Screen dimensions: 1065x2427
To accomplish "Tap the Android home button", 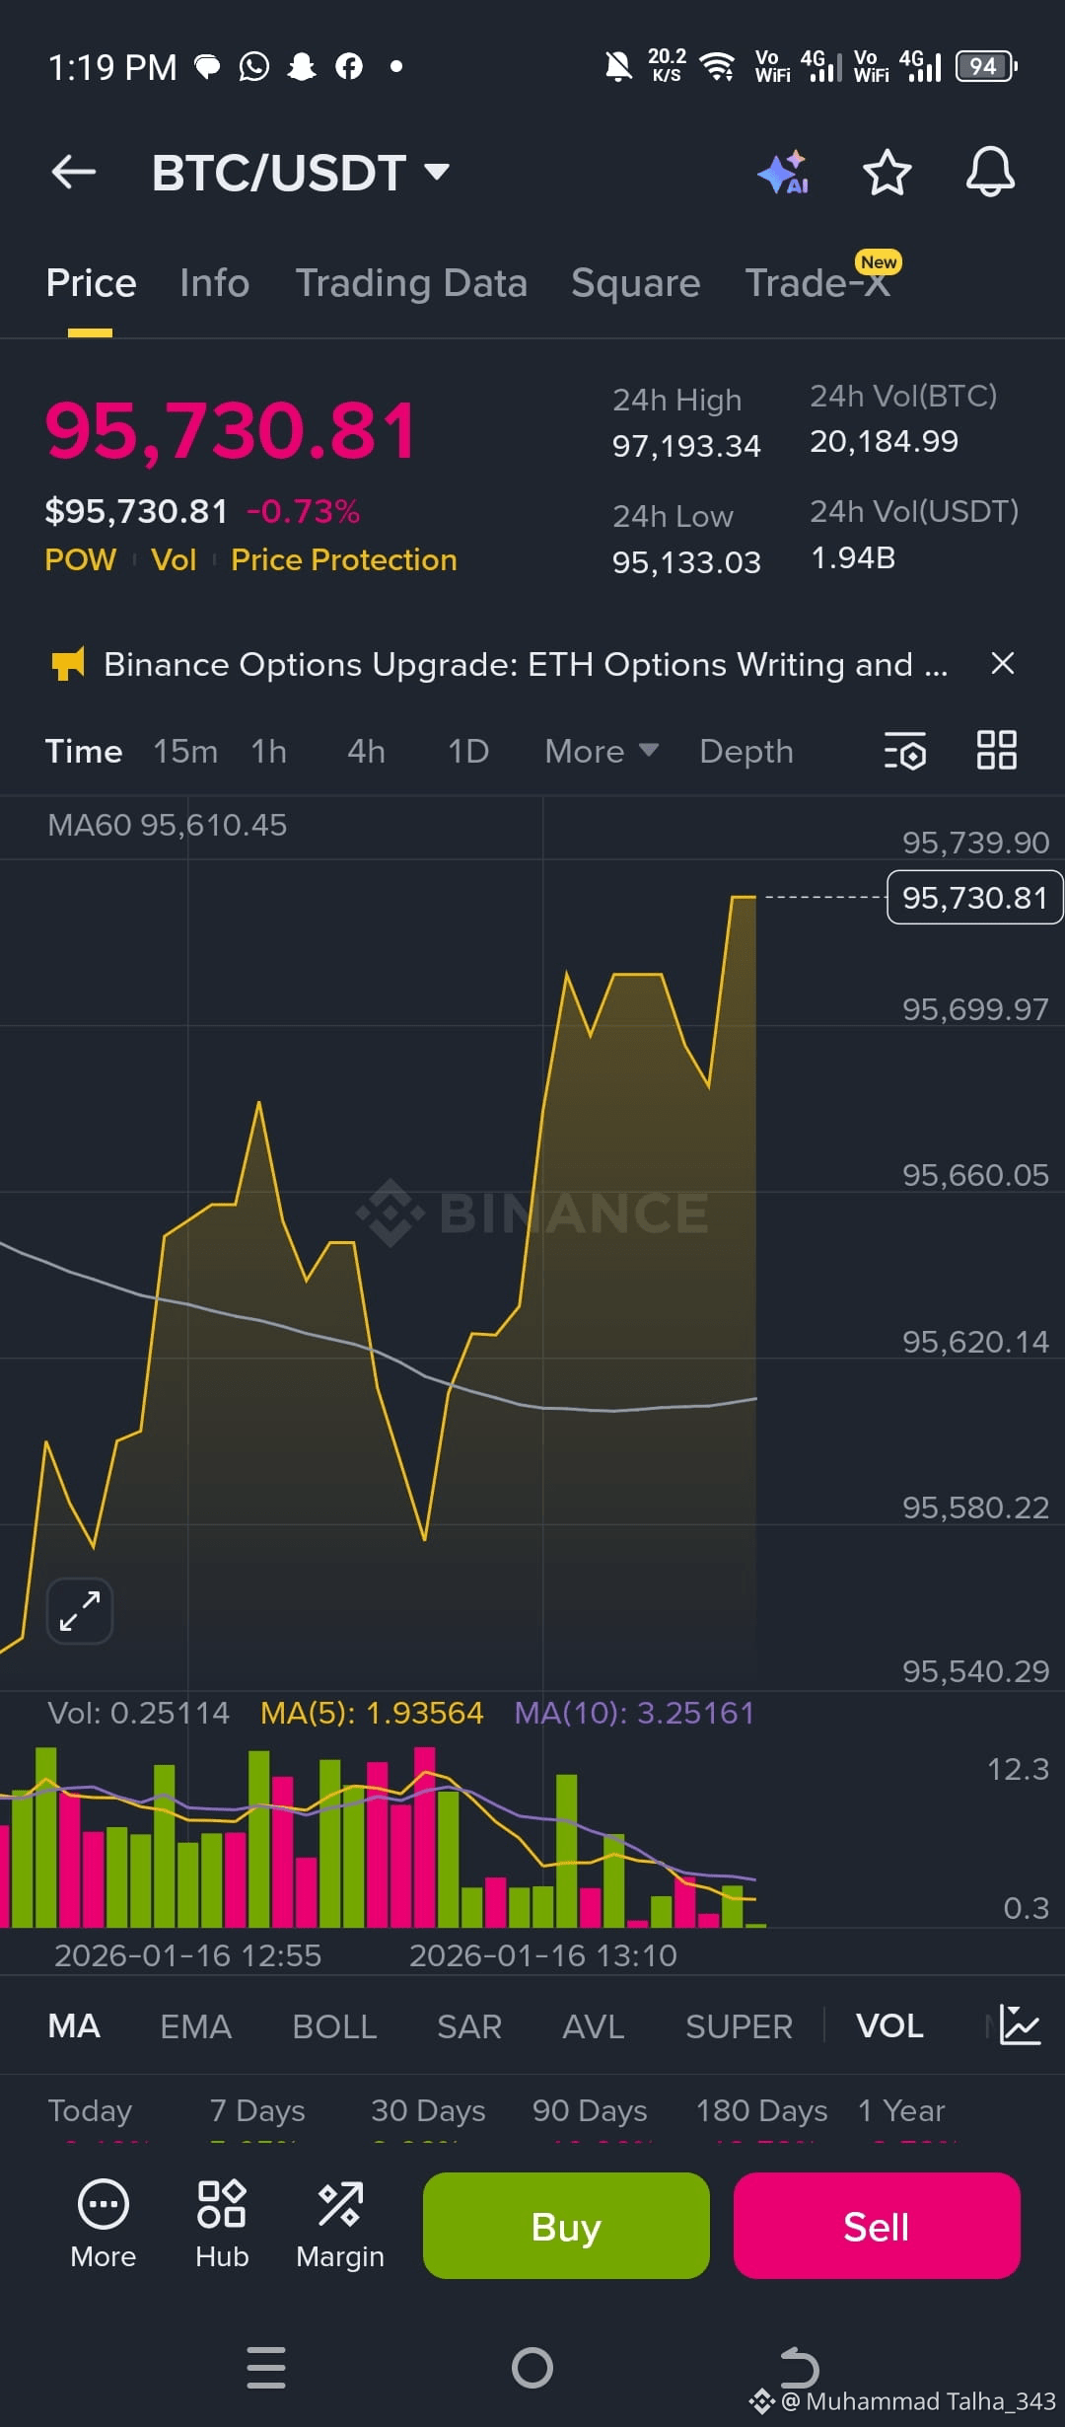I will (532, 2368).
